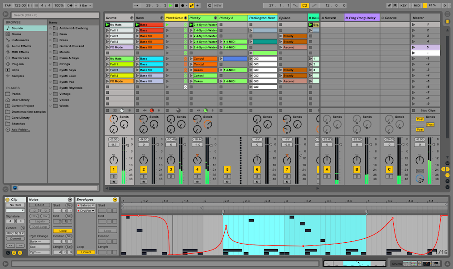This screenshot has width=453, height=269.
Task: Expand the Ambient & Evolving folder
Action: 51,28
